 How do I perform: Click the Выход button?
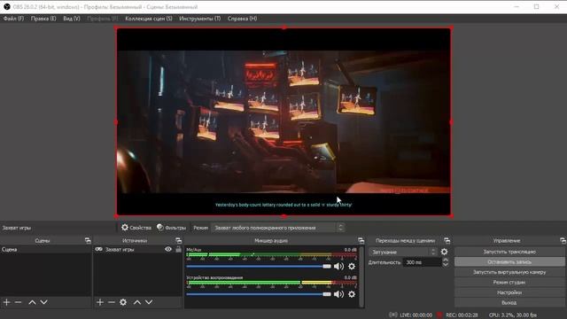(x=509, y=302)
